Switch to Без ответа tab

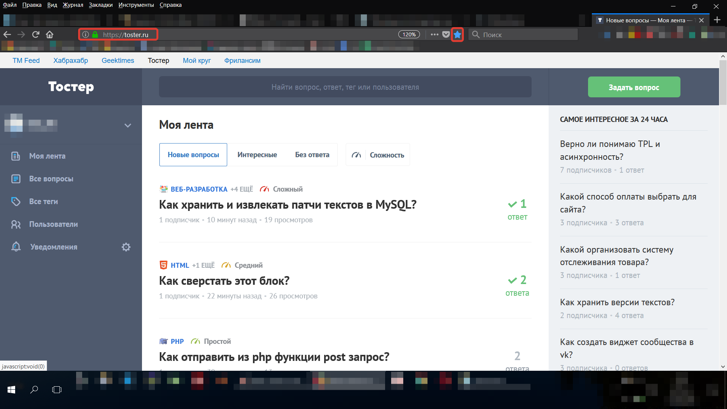(x=312, y=155)
